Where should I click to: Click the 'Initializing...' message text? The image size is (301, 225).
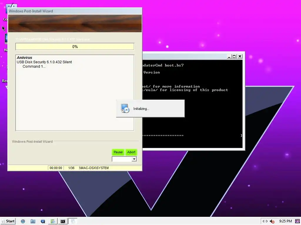tap(141, 109)
